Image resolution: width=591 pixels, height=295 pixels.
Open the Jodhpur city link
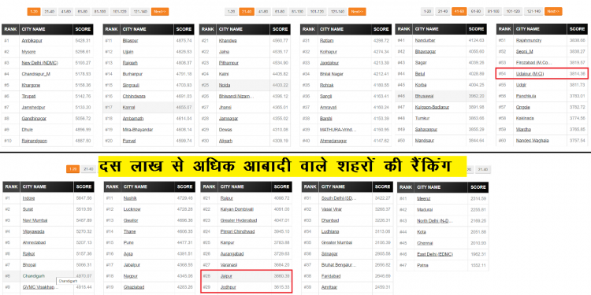[228, 287]
